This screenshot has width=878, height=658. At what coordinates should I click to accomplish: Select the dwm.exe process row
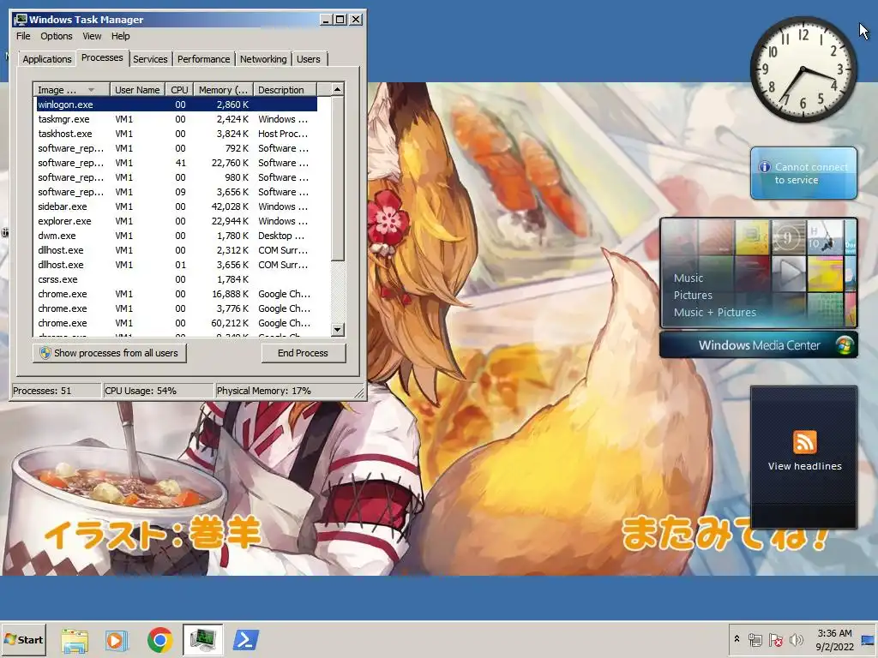pyautogui.click(x=177, y=236)
